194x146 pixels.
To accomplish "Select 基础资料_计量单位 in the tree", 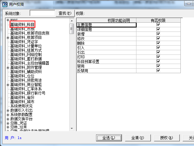I will [x=26, y=46].
